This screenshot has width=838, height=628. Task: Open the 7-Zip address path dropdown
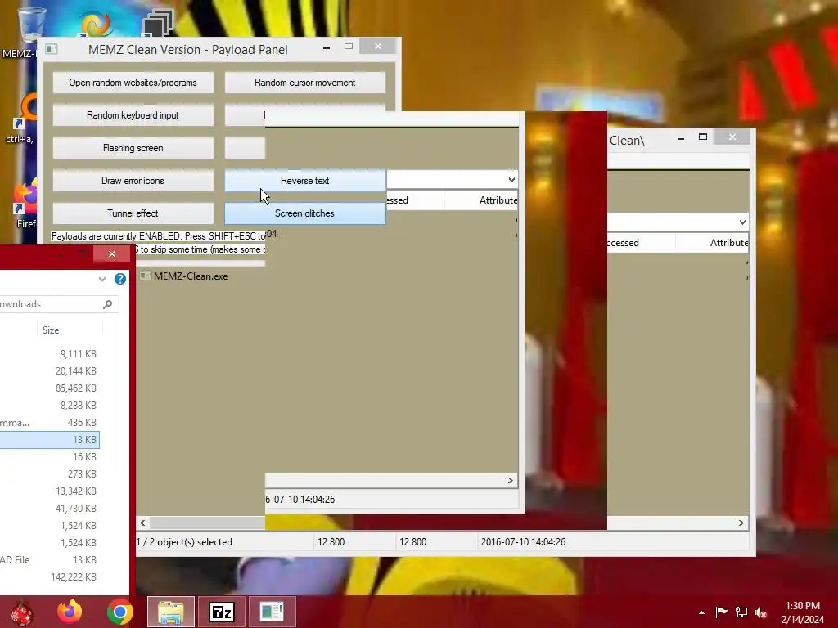742,222
